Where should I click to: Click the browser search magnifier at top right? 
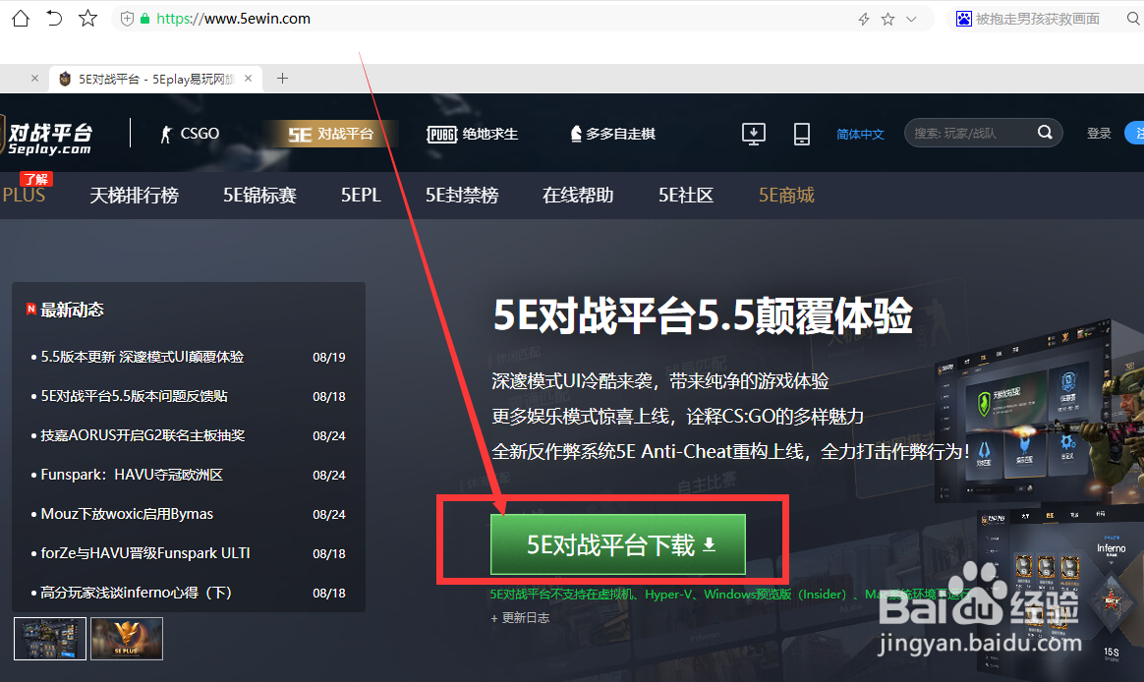tap(1133, 19)
